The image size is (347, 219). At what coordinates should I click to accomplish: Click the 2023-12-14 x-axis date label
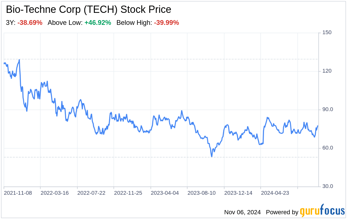238,193
